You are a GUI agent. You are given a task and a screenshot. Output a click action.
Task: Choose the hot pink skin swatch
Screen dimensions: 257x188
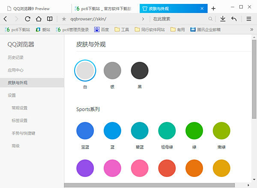140,168
